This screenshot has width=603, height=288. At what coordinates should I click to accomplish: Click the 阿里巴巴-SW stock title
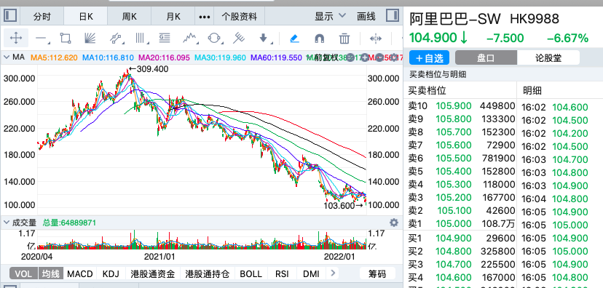point(455,18)
